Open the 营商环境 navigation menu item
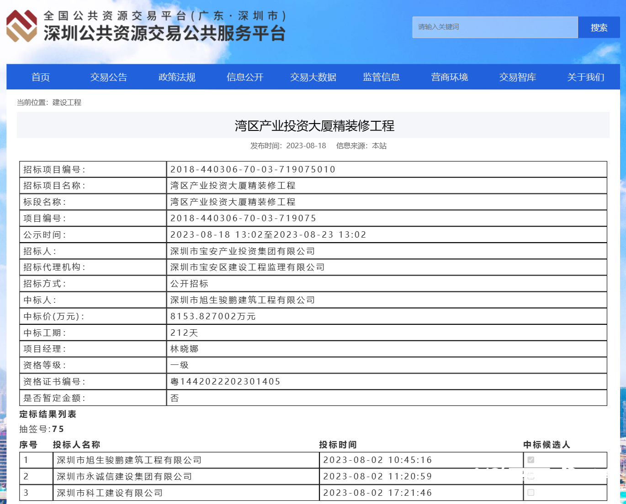The image size is (626, 504). pos(450,77)
